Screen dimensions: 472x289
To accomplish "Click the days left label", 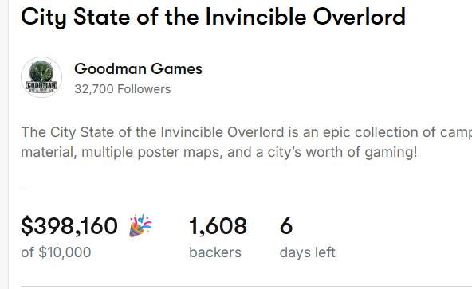I will click(307, 252).
